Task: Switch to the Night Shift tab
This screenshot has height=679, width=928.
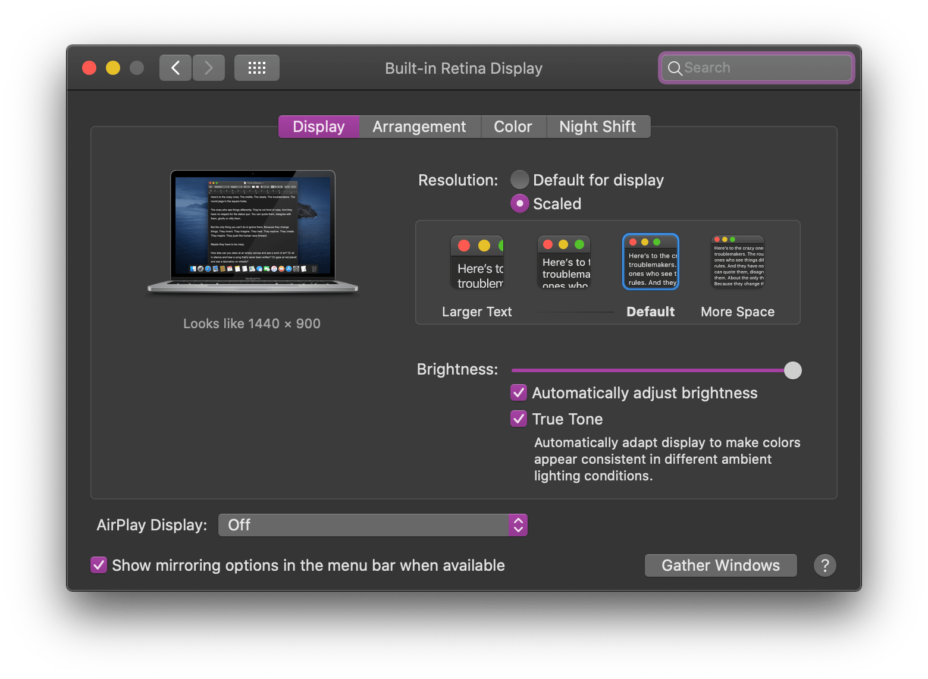Action: 597,126
